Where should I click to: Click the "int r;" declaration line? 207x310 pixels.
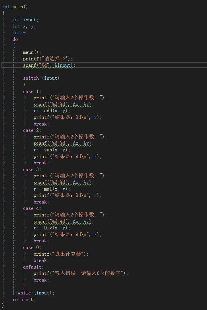tap(20, 33)
